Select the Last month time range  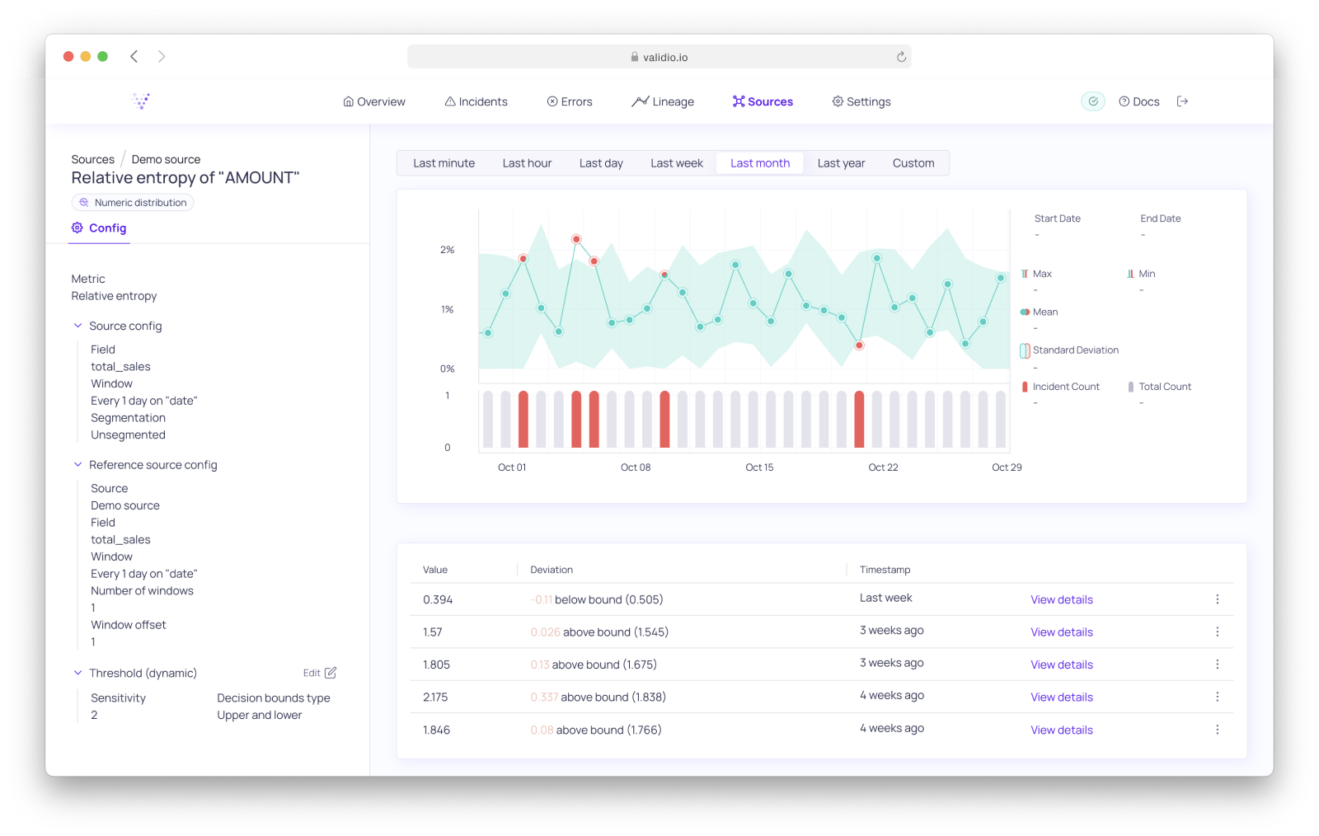click(760, 163)
